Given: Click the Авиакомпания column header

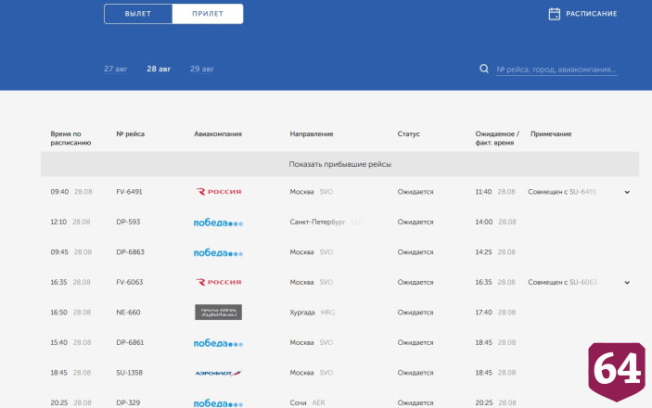Looking at the screenshot, I should coord(218,134).
